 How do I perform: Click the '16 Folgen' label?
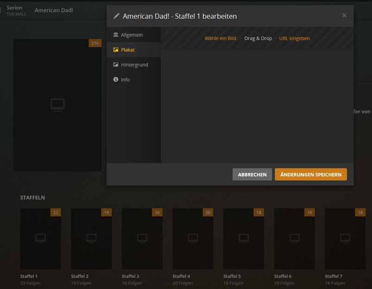132,283
